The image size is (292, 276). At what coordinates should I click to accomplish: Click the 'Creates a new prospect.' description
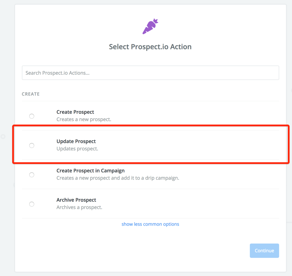pyautogui.click(x=84, y=119)
